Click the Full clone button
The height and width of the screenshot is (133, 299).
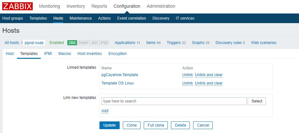tap(156, 125)
